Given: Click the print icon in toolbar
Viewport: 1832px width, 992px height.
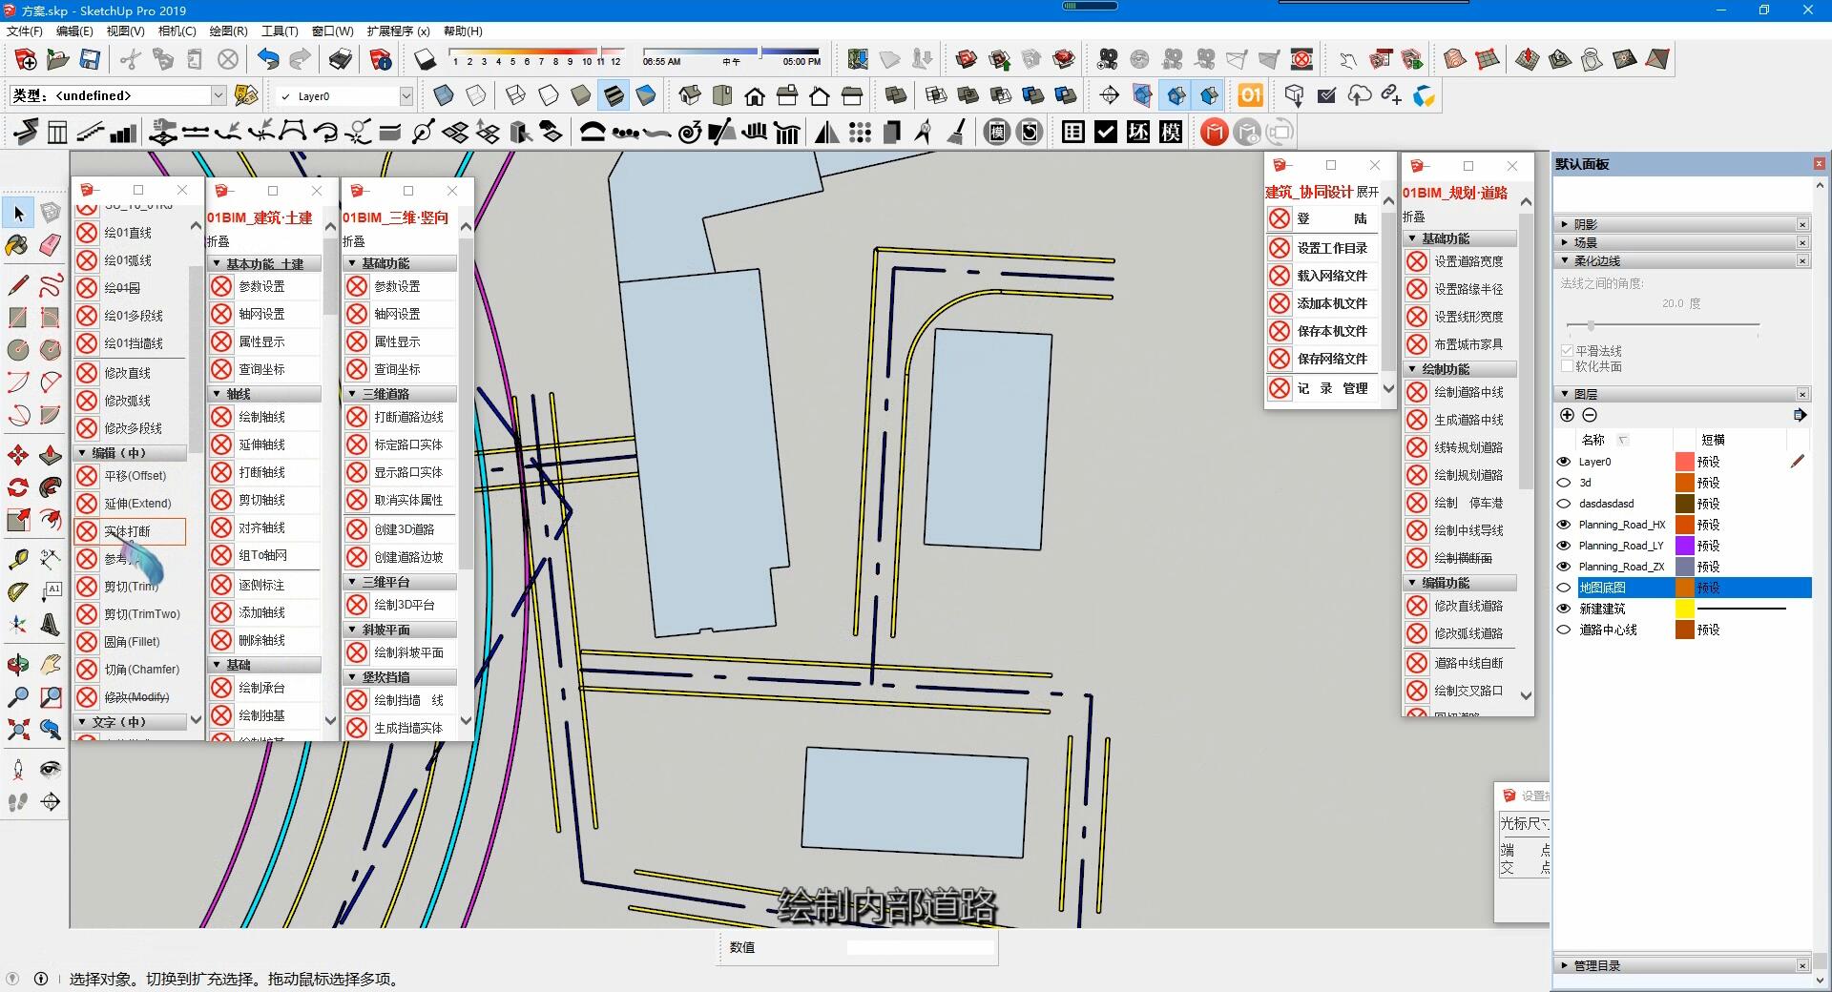Looking at the screenshot, I should click(341, 60).
